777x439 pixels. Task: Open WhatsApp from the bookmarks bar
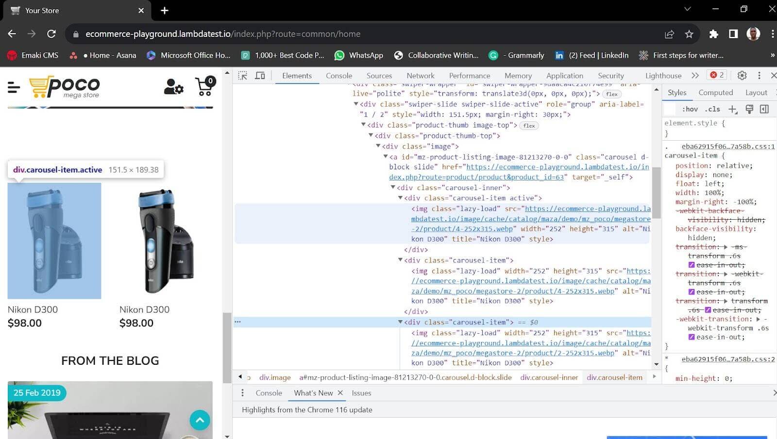(x=359, y=55)
